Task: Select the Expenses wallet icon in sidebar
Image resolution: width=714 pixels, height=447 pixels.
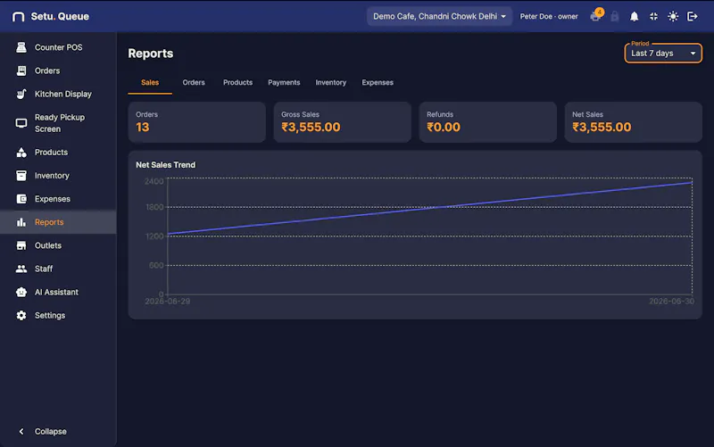Action: tap(21, 199)
